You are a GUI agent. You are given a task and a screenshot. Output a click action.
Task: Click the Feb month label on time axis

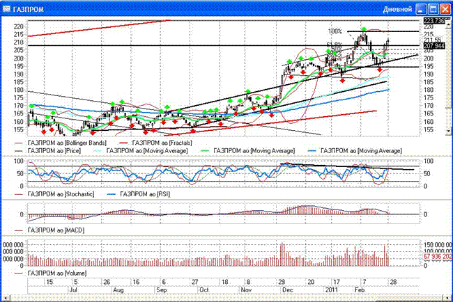pos(360,290)
